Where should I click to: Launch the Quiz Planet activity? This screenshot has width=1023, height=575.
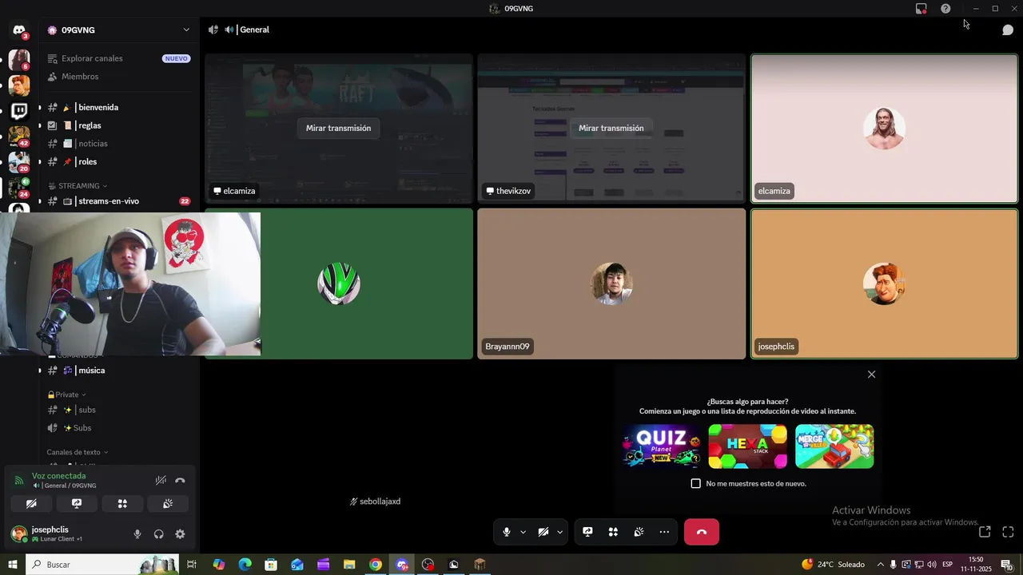pyautogui.click(x=661, y=446)
